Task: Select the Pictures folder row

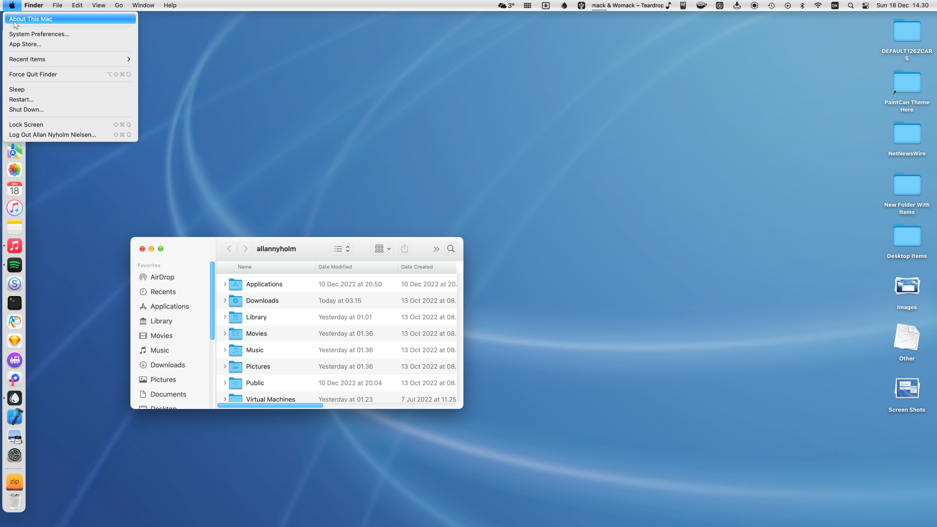Action: click(258, 366)
